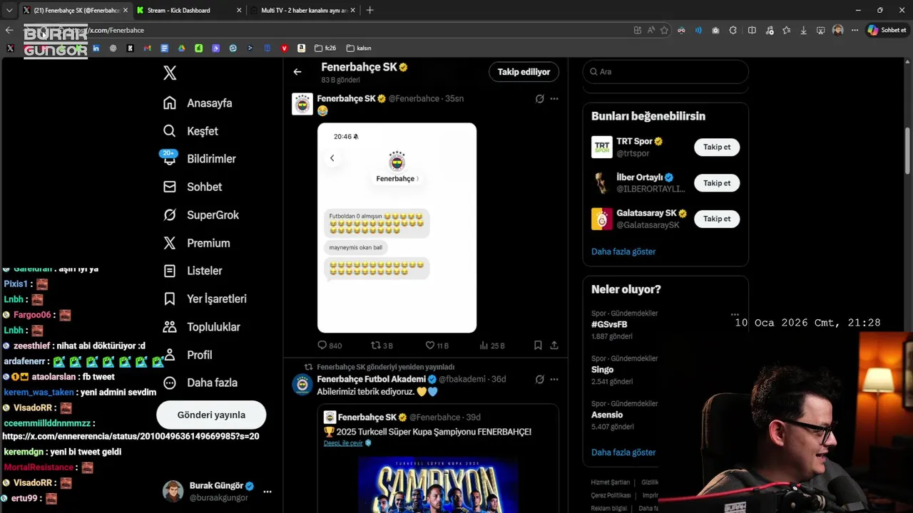The width and height of the screenshot is (913, 513).
Task: View analytics showing 25 B views
Action: point(492,346)
